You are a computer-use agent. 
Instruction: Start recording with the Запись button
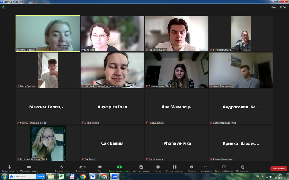[x=158, y=167]
